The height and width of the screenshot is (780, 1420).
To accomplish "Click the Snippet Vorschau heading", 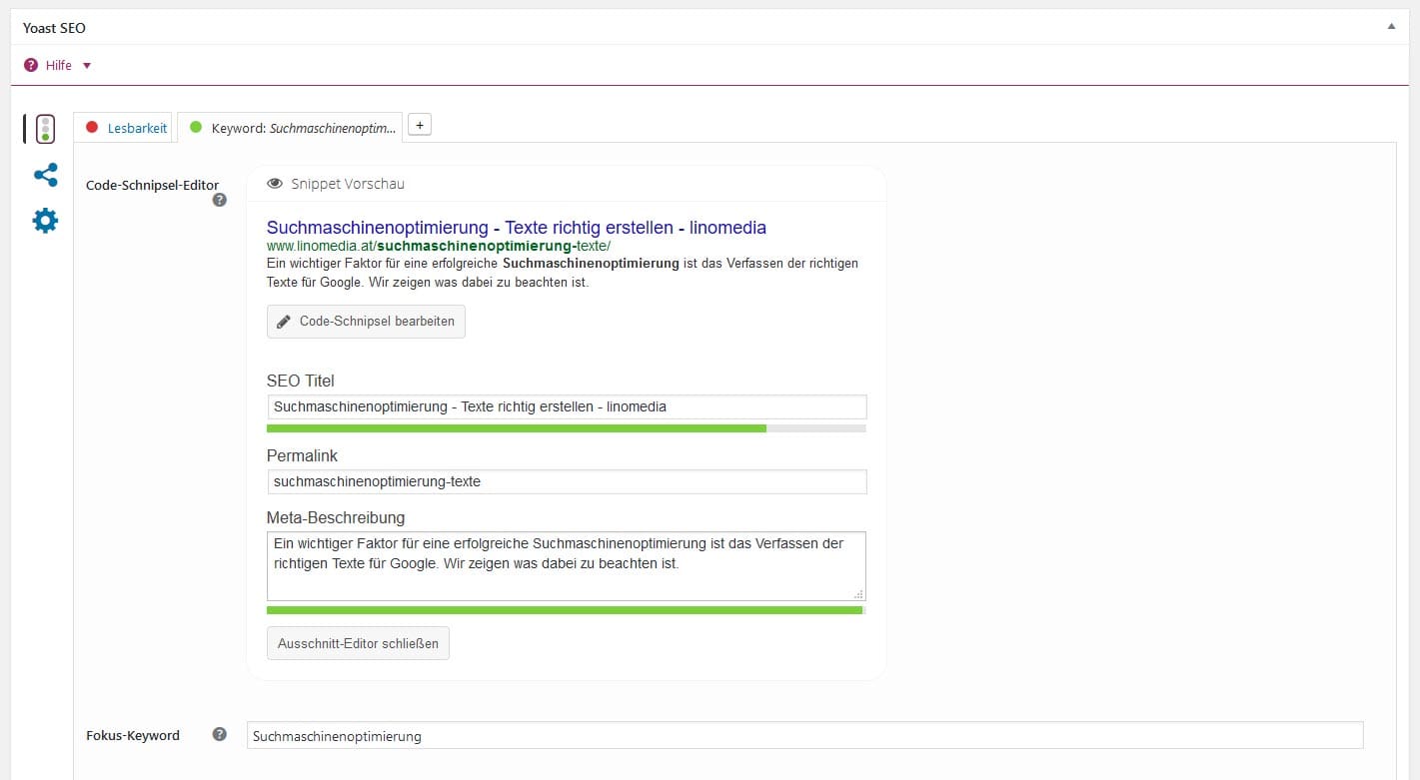I will click(348, 184).
